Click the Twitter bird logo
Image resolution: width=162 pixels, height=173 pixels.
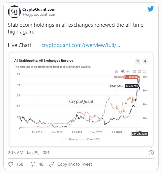coord(150,9)
